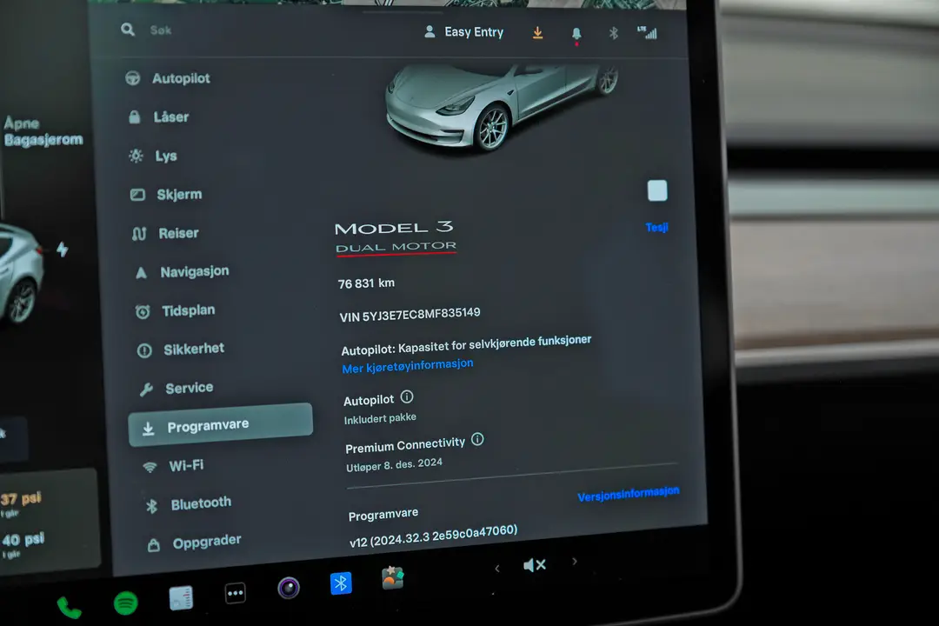Click the 40 psi tire pressure reading
The height and width of the screenshot is (626, 939).
coord(23,540)
